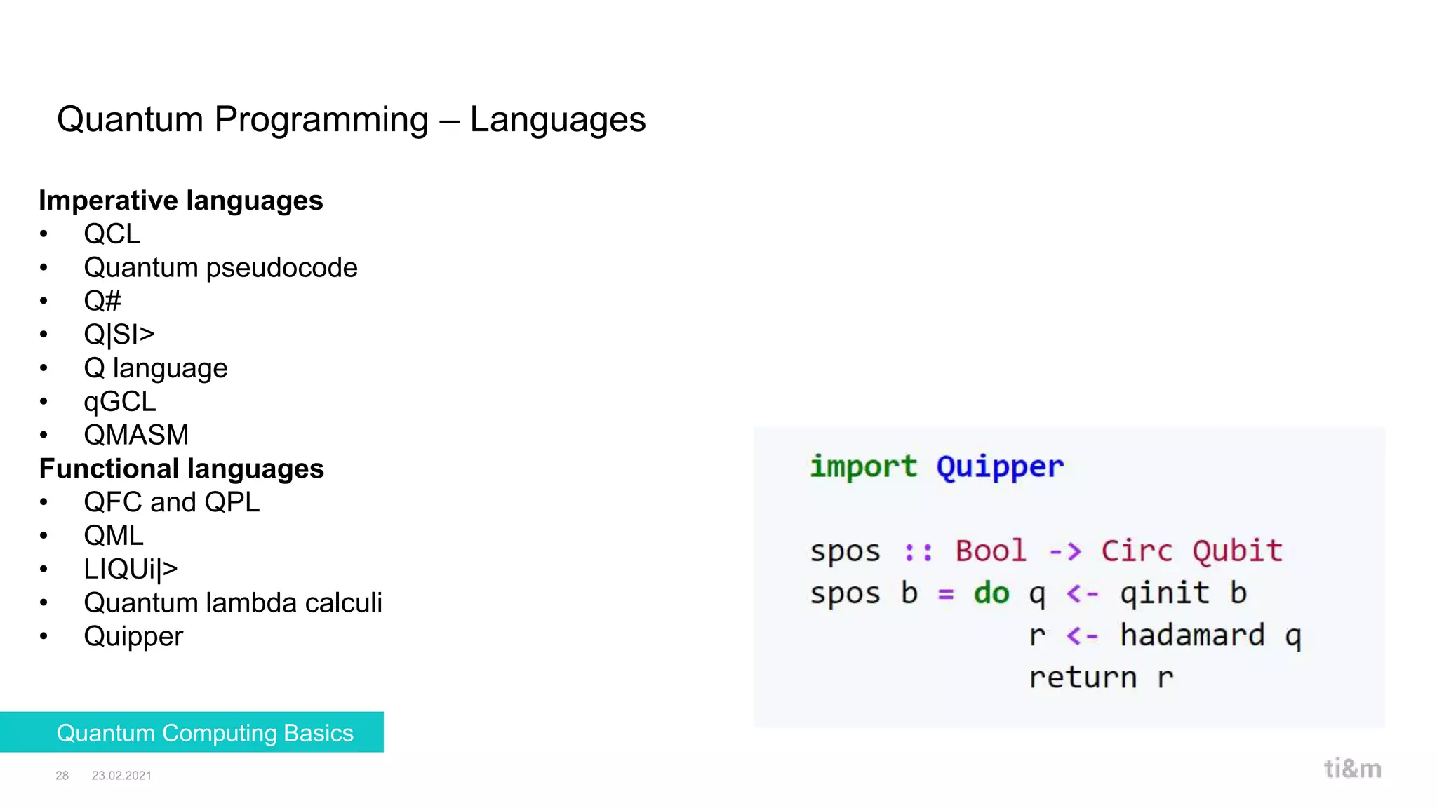
Task: Click the QMASM bullet item
Action: (136, 435)
